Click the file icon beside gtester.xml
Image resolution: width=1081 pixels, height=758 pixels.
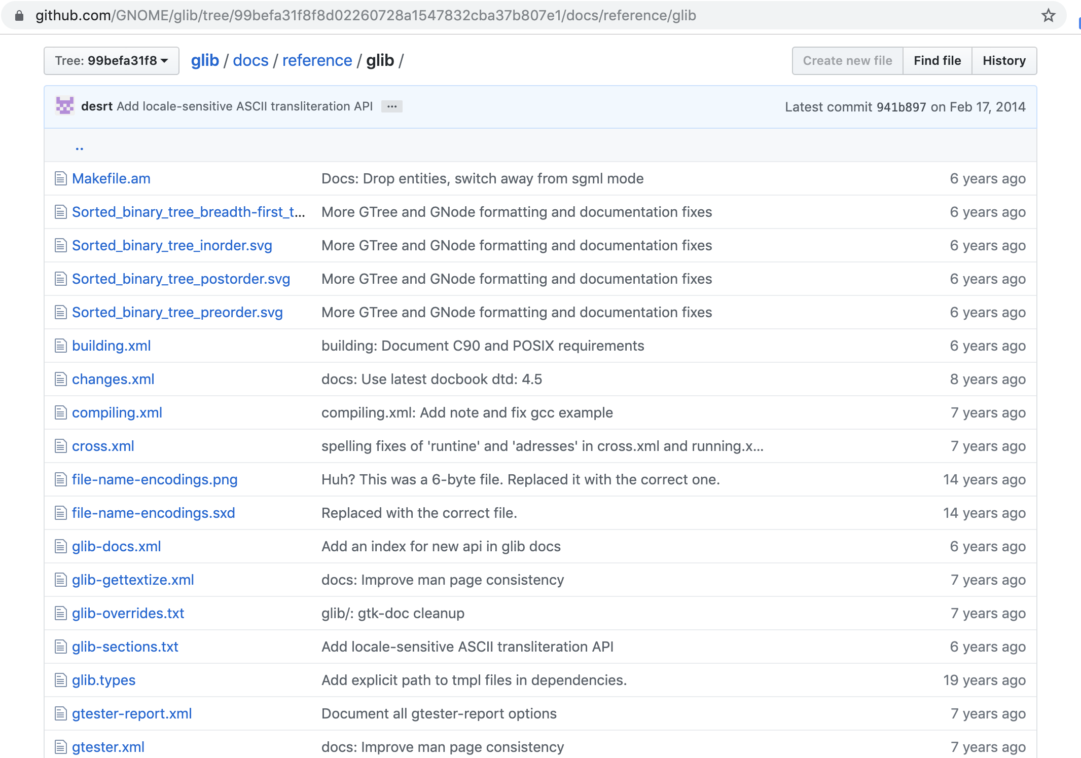click(61, 747)
